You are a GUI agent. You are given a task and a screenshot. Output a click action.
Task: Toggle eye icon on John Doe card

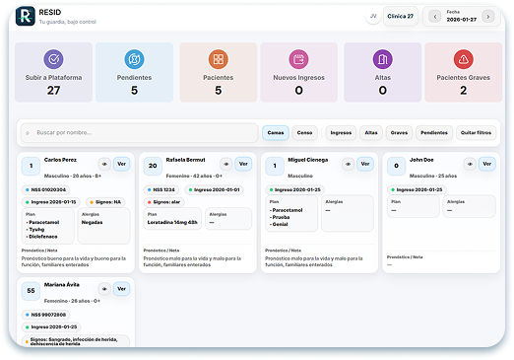coord(470,164)
